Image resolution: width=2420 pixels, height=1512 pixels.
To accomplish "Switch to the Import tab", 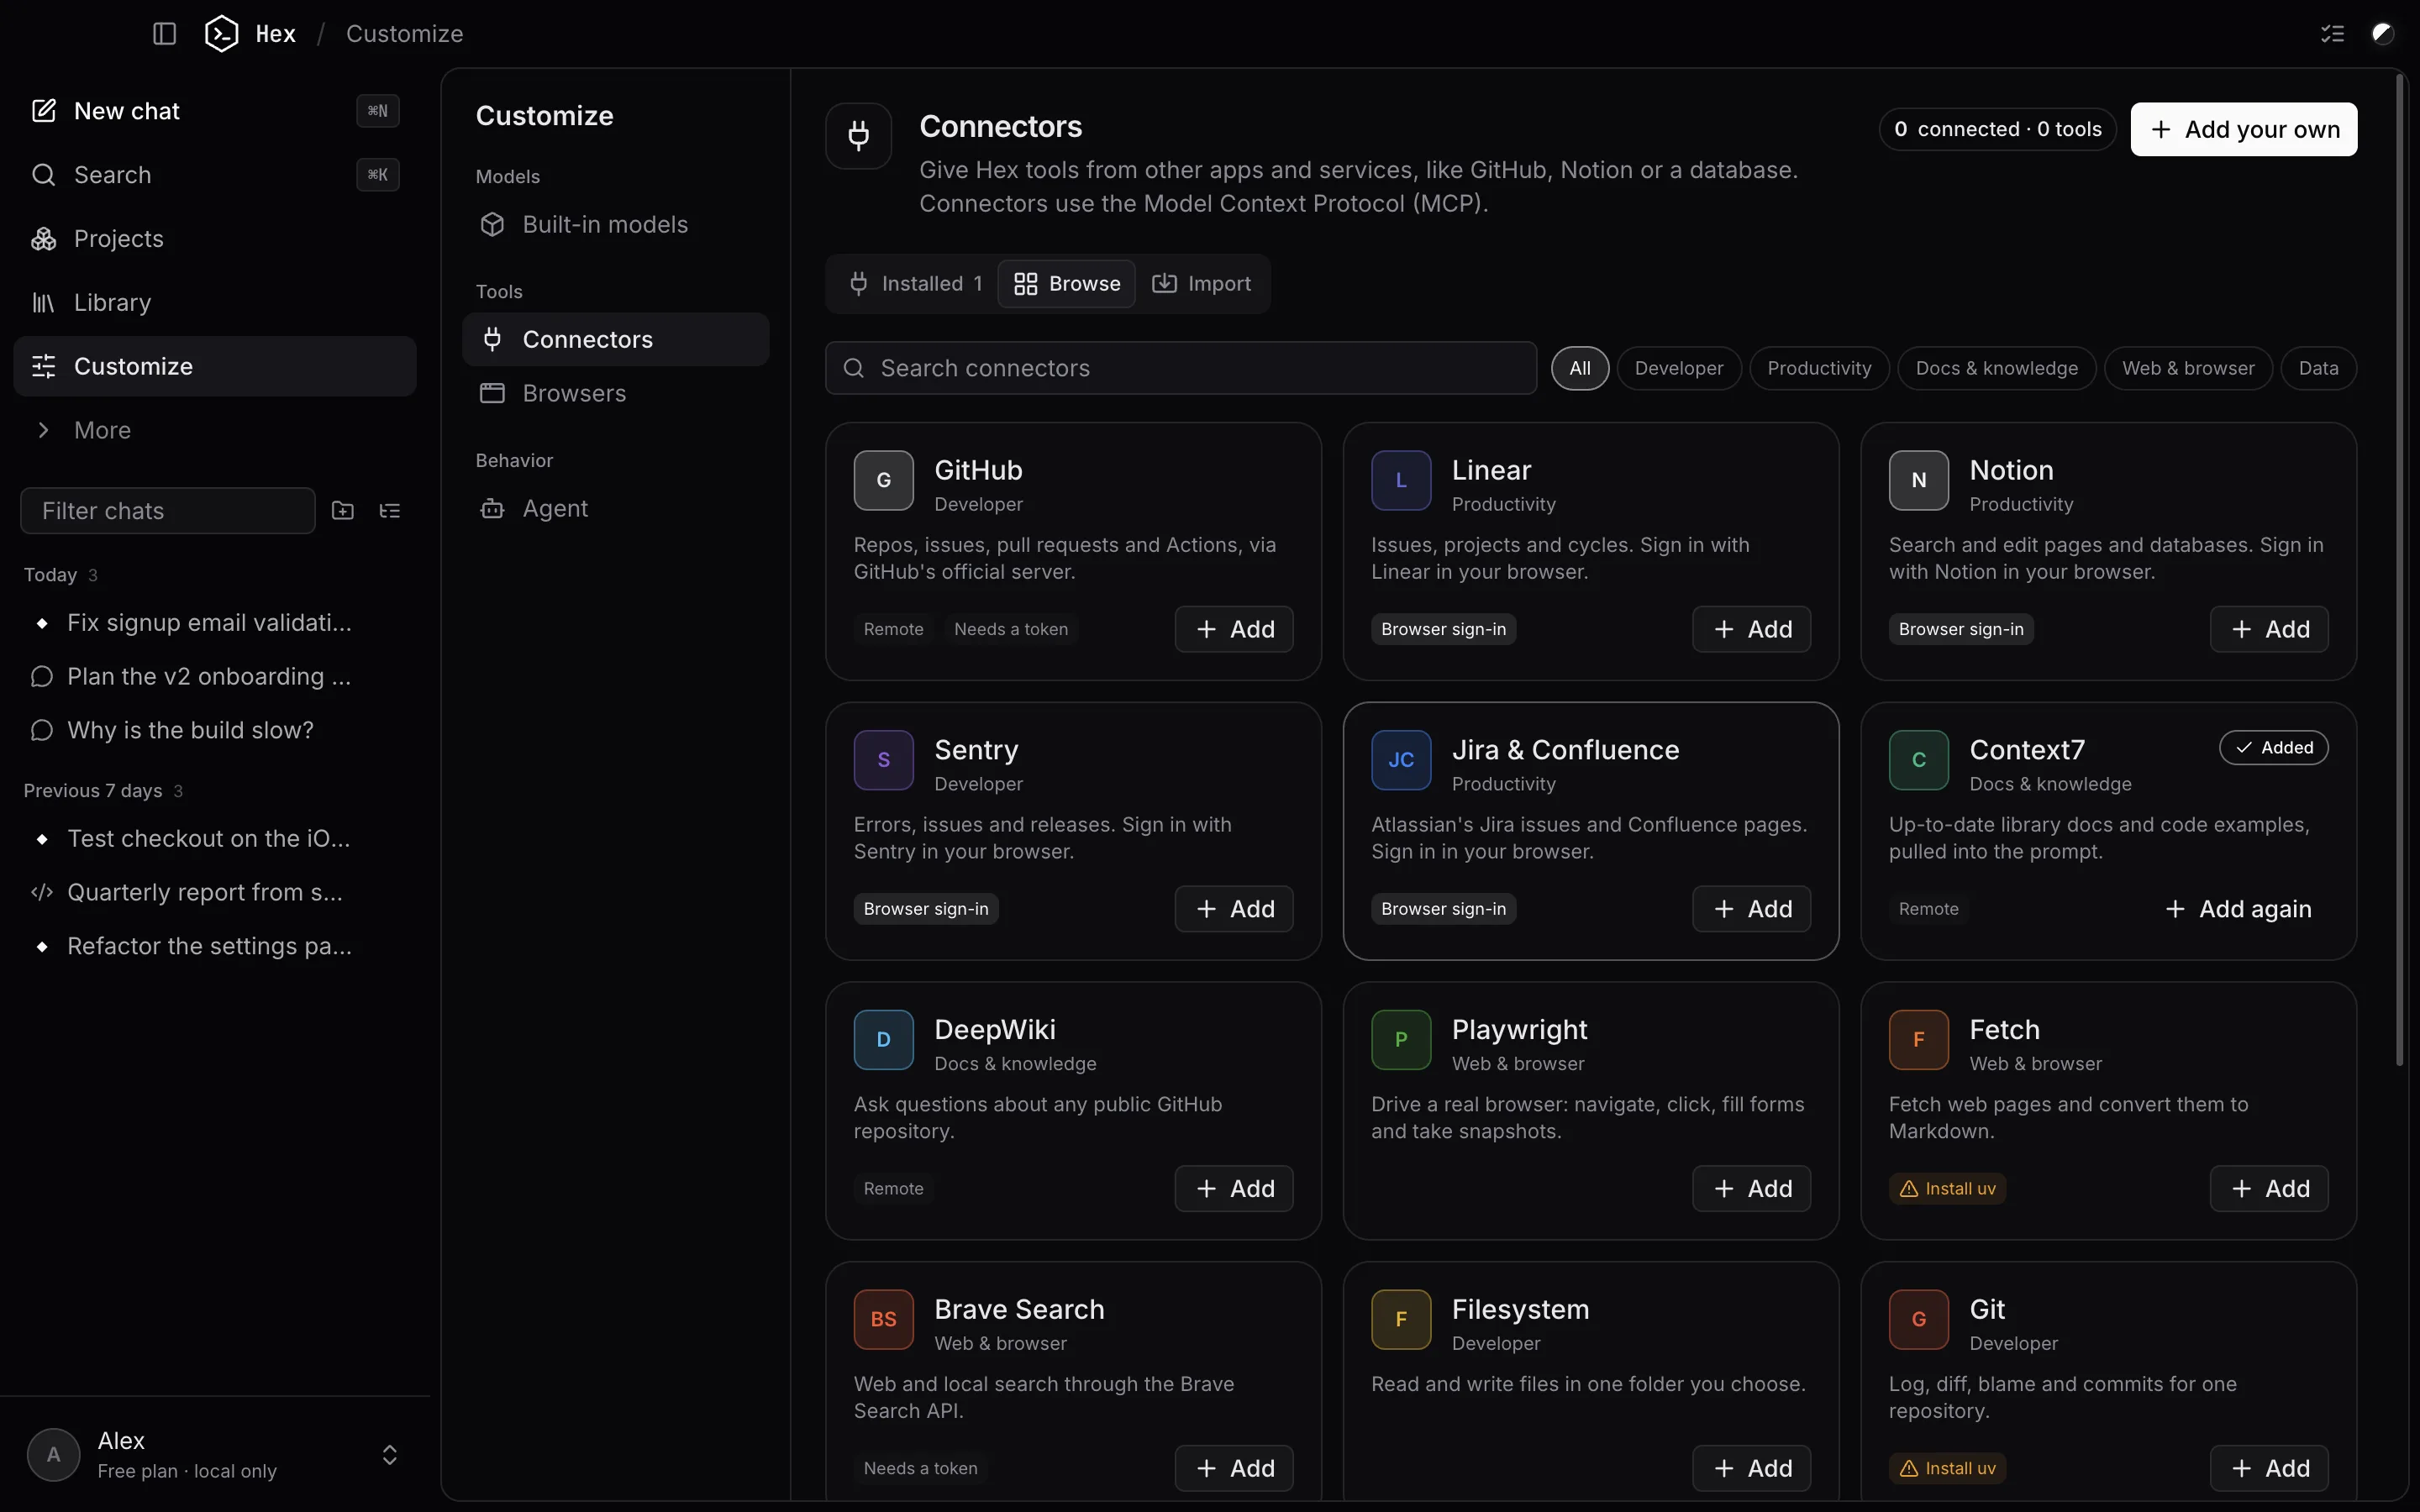I will (1201, 284).
